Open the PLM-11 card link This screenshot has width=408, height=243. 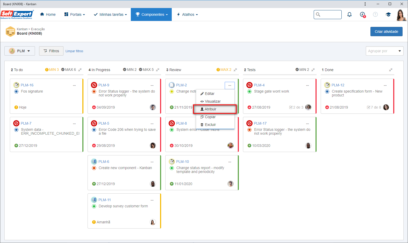105,200
